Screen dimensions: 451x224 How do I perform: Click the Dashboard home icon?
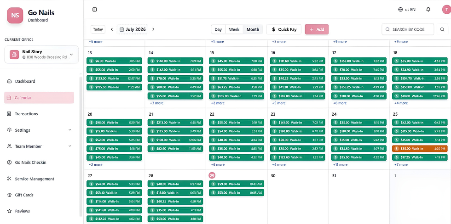pos(9,81)
